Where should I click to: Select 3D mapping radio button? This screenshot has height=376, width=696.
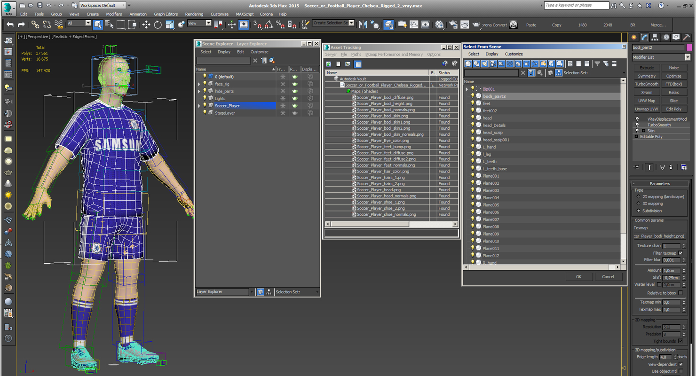[x=639, y=204]
